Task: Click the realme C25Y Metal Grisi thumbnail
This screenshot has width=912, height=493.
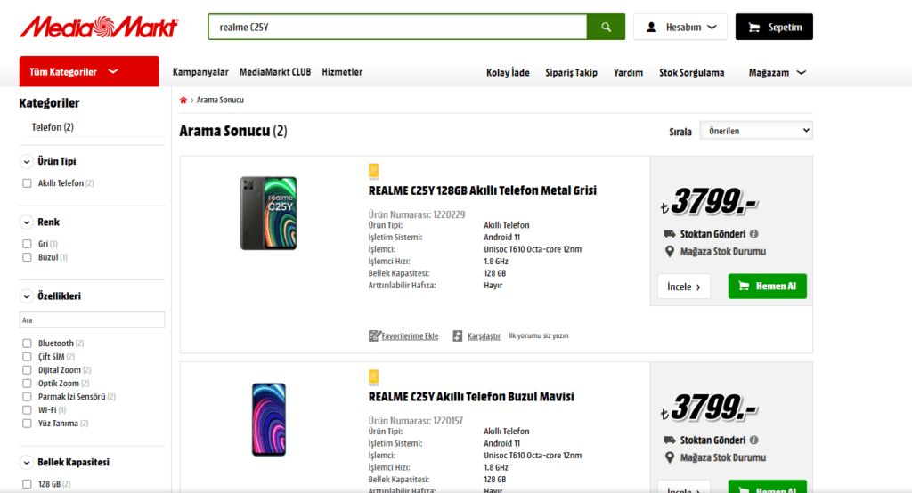Action: (x=268, y=214)
